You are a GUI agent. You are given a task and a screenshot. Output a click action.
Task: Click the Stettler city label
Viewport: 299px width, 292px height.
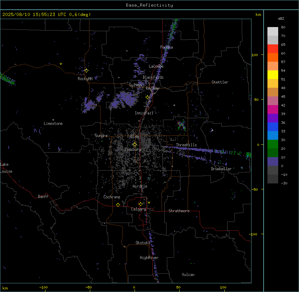pos(220,82)
